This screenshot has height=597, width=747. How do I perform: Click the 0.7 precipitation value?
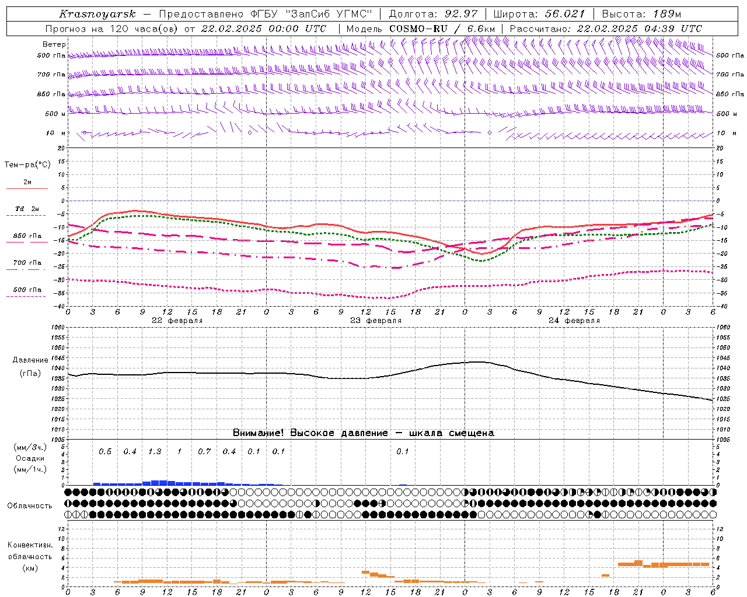coord(204,452)
